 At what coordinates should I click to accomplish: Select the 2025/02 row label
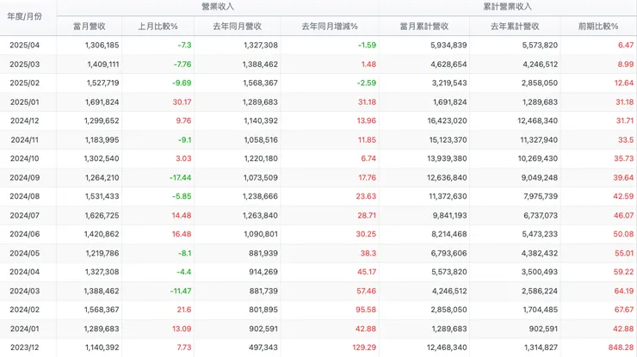25,83
